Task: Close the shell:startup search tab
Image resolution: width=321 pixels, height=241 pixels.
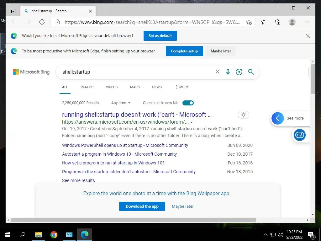Action: 90,11
